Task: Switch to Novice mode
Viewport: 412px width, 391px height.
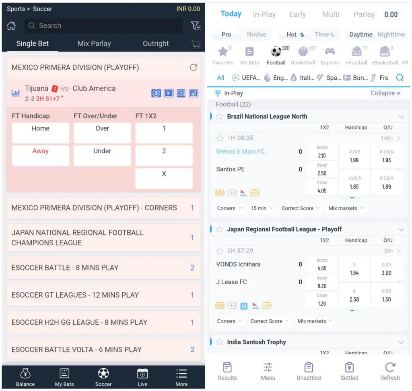Action: click(256, 35)
